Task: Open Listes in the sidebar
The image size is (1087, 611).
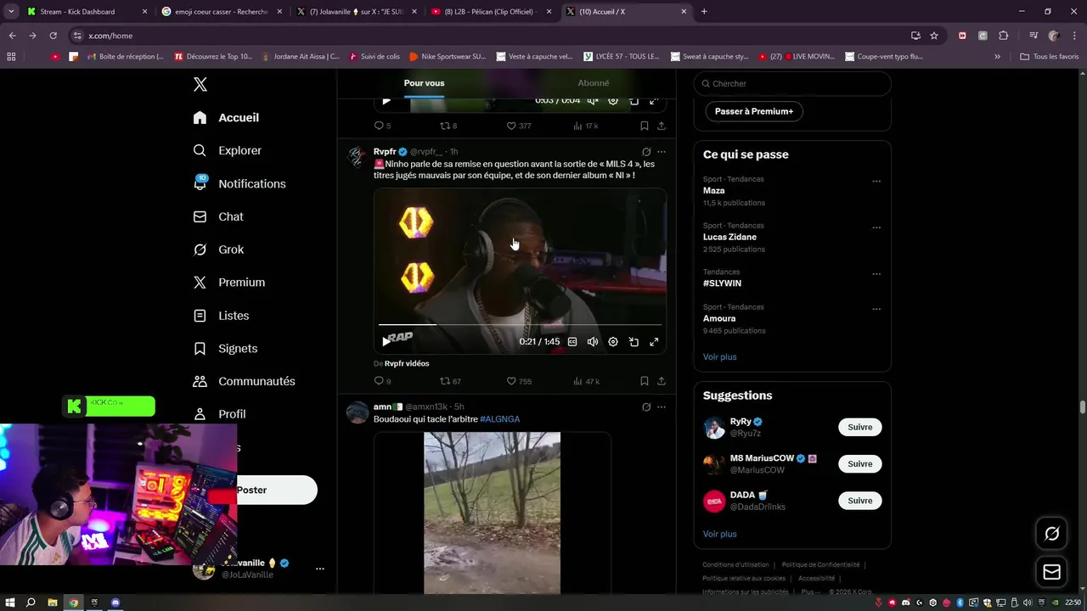Action: (x=221, y=316)
